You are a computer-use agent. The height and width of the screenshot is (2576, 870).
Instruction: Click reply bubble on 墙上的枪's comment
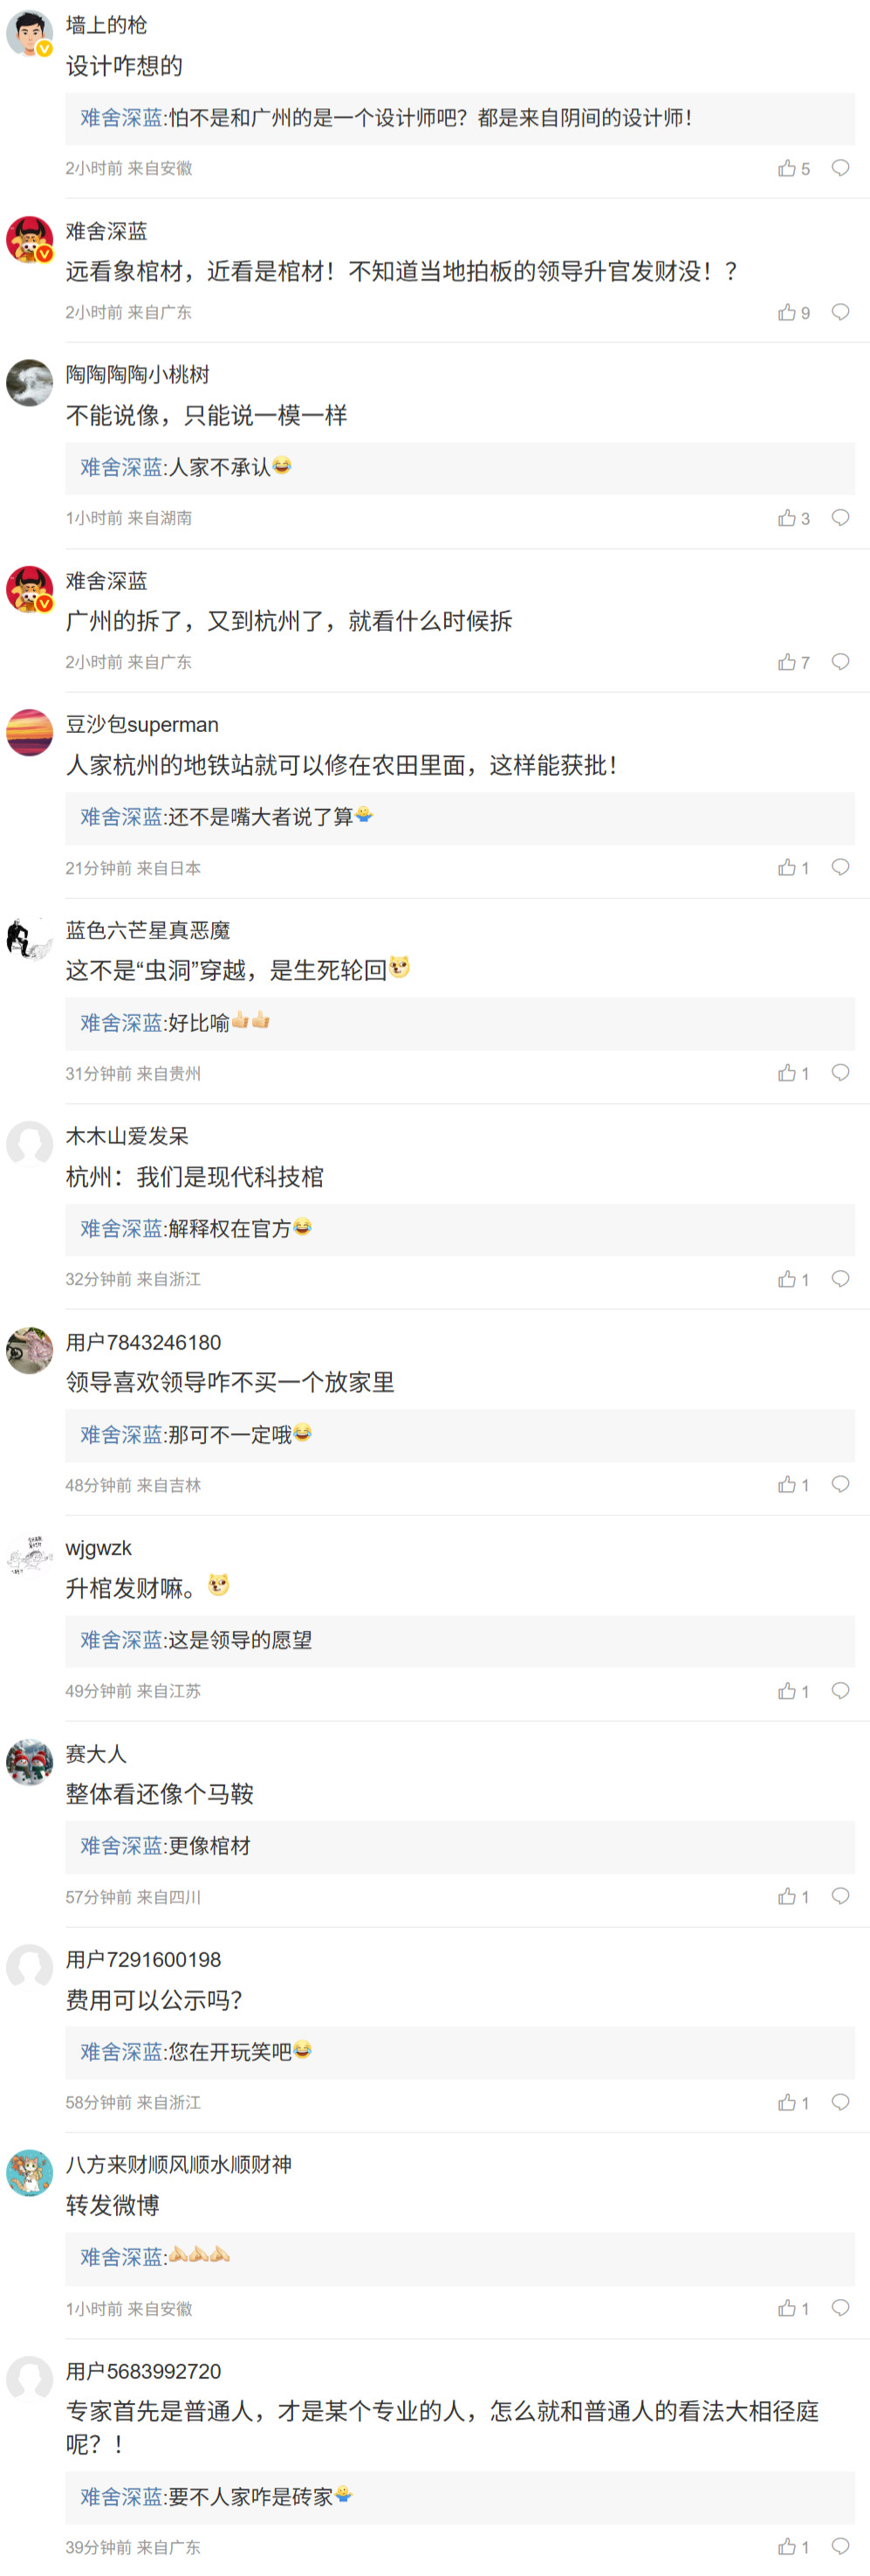(840, 168)
